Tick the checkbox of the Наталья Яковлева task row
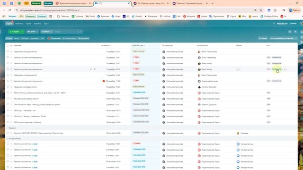Image resolution: width=303 pixels, height=170 pixels. (x=8, y=87)
